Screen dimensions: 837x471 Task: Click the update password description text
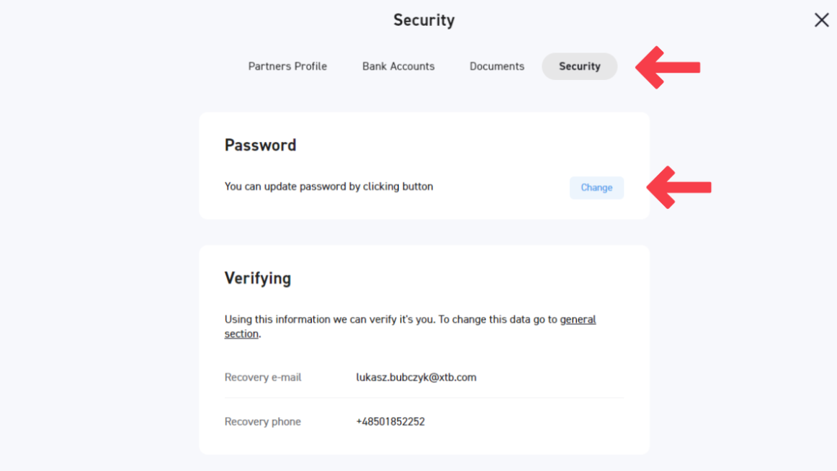[x=328, y=187]
